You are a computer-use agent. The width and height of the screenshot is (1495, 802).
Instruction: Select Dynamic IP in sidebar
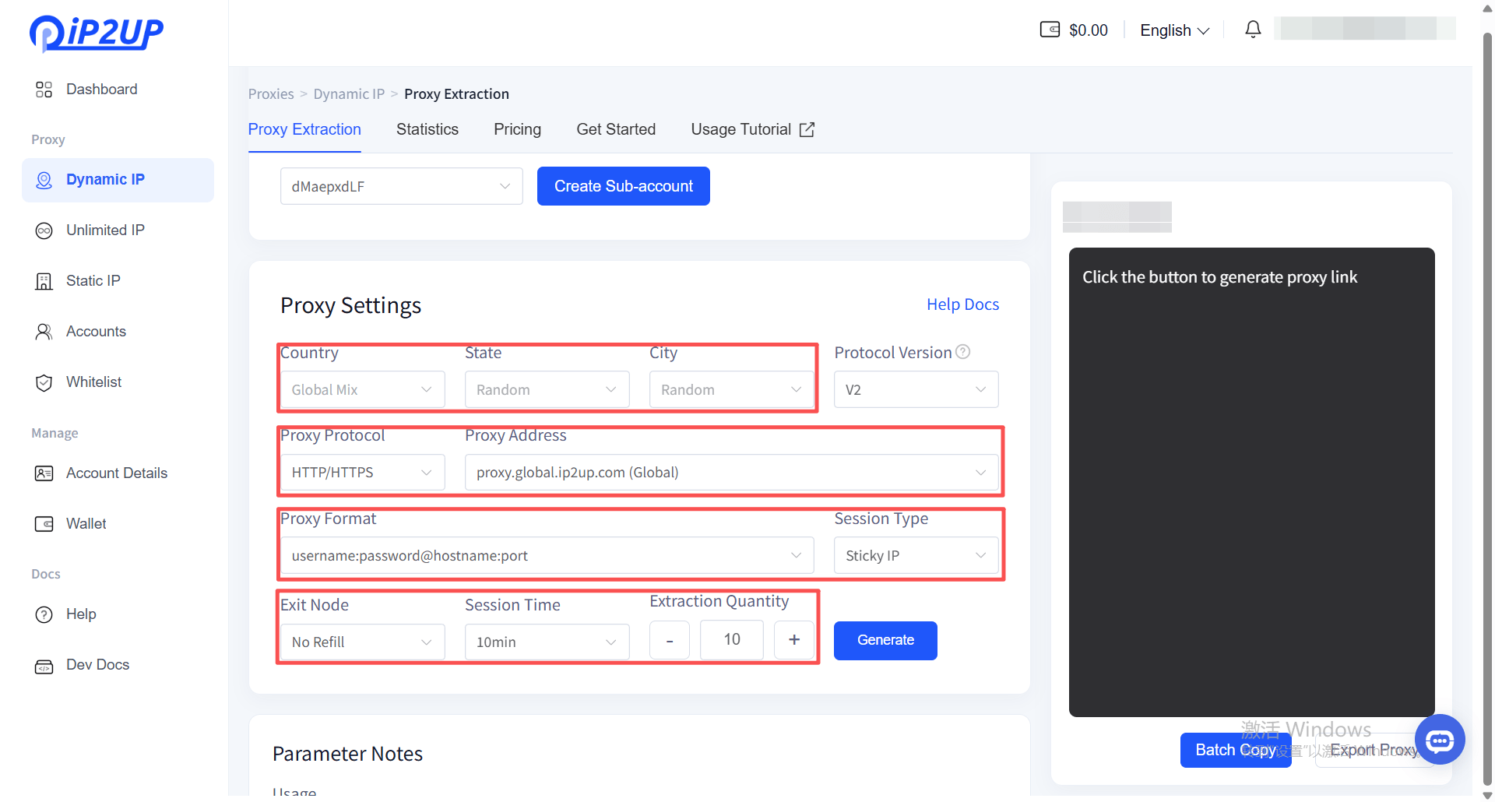point(118,180)
